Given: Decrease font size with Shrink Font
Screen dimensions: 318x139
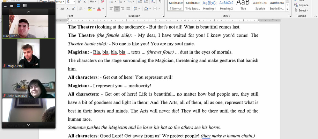Looking at the screenshot, I should click(84, 1).
